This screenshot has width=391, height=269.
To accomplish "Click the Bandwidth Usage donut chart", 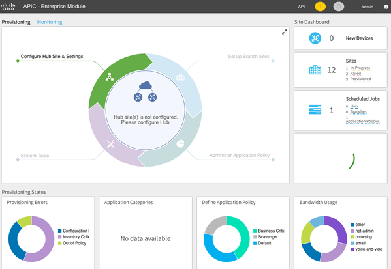I will (324, 239).
